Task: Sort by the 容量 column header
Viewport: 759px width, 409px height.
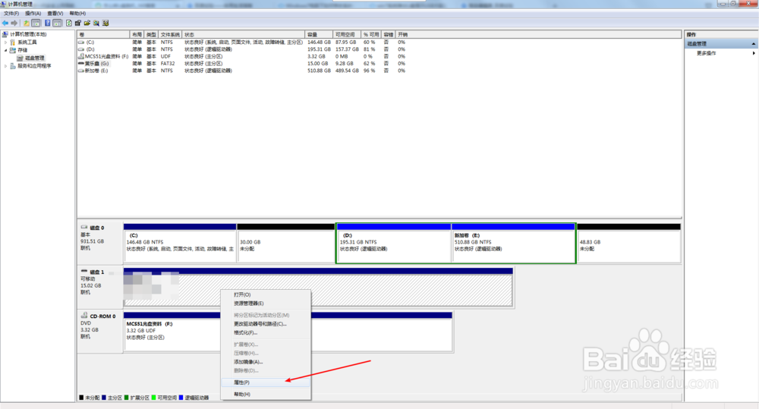Action: pyautogui.click(x=319, y=35)
